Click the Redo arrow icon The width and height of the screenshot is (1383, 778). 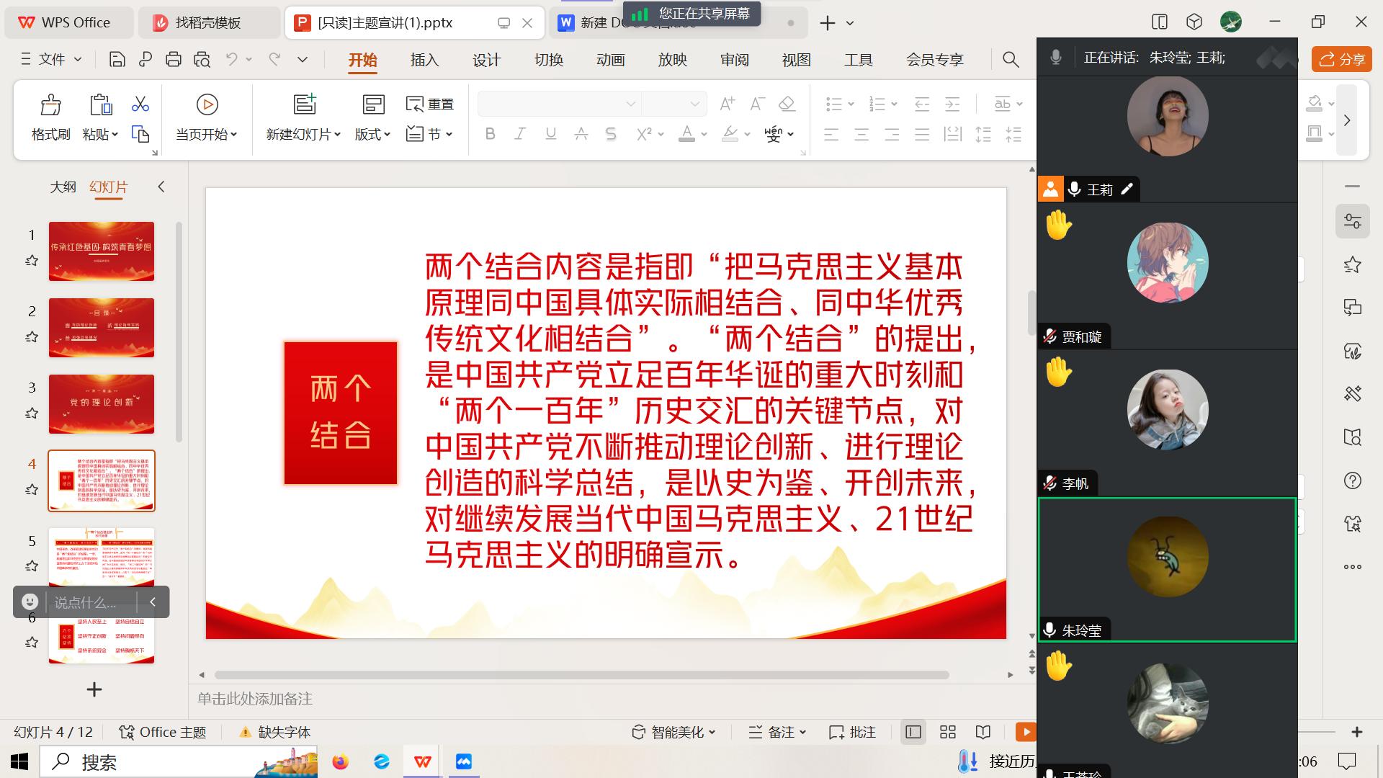click(274, 60)
